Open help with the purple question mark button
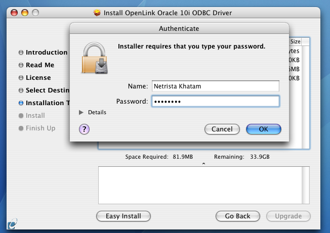 [84, 129]
